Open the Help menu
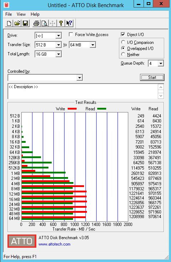Image resolution: width=171 pixels, height=262 pixels. [x=35, y=14]
